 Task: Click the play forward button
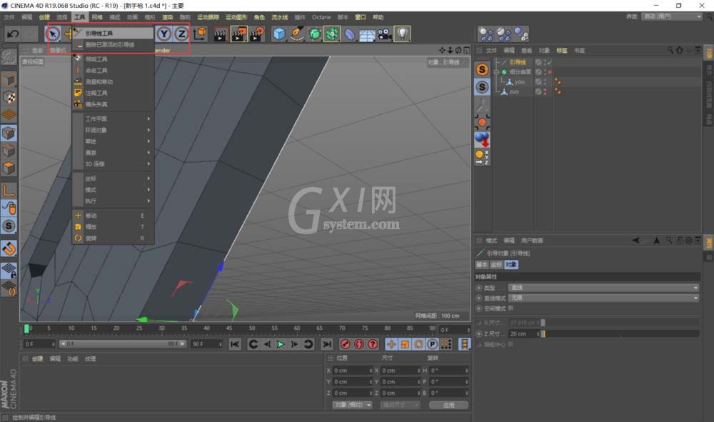[281, 344]
